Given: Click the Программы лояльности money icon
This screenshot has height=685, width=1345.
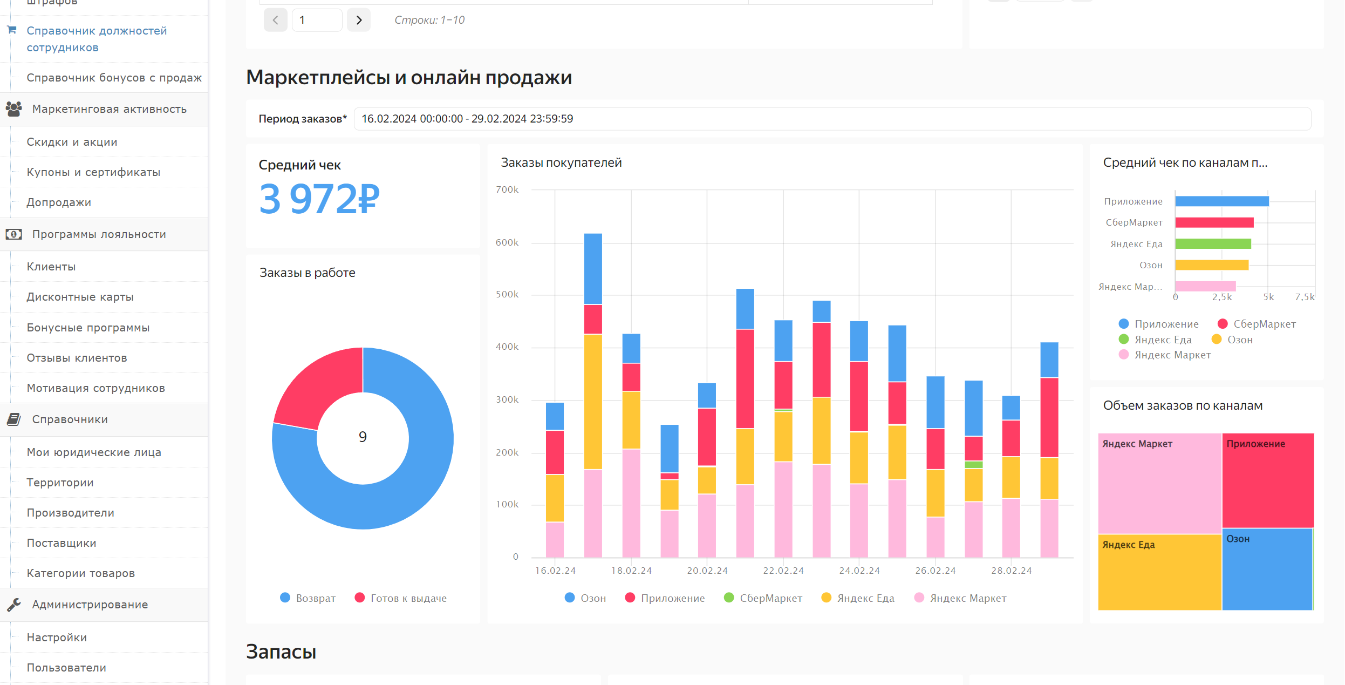Looking at the screenshot, I should click(14, 234).
